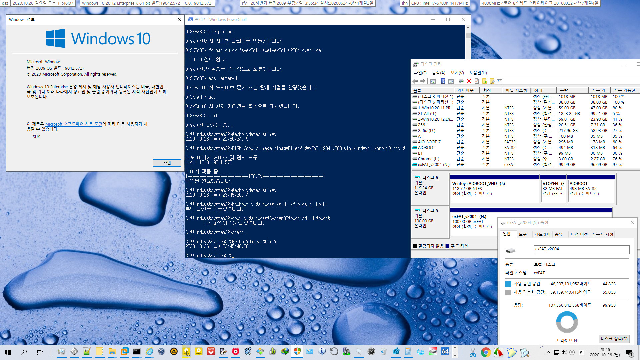Open the scissors snipping icon on taskbar
The height and width of the screenshot is (360, 640).
click(473, 352)
